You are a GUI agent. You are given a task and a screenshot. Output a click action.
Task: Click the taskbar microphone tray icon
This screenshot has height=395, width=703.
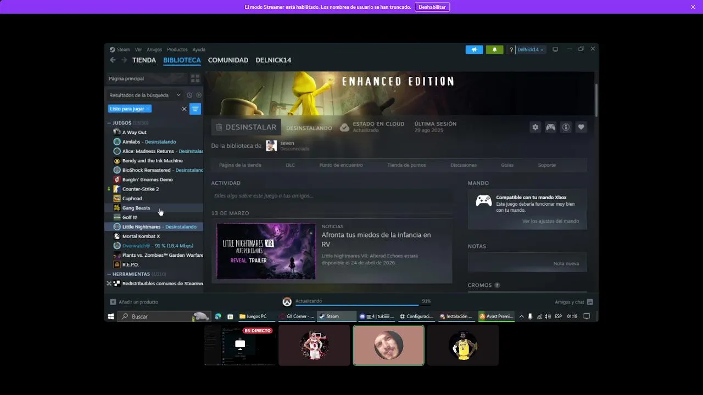[530, 317]
